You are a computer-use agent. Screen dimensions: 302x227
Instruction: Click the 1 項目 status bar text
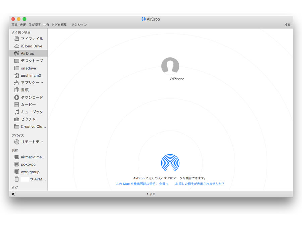click(151, 194)
